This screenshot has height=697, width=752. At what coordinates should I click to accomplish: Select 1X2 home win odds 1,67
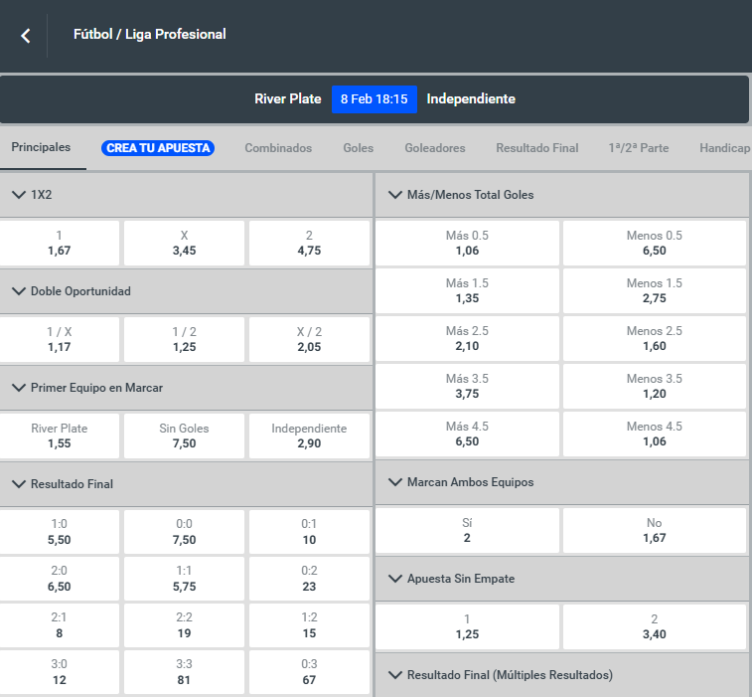59,243
